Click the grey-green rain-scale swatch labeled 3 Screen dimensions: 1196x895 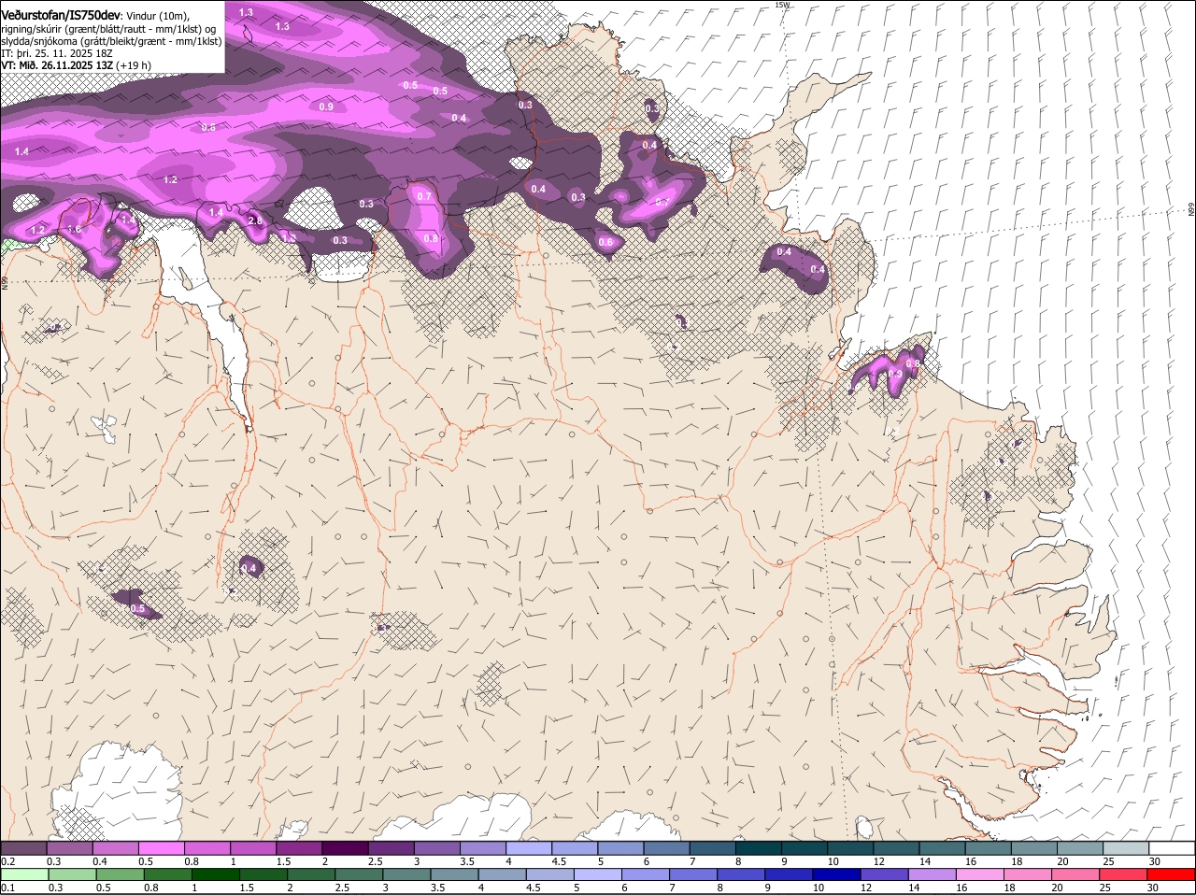406,874
